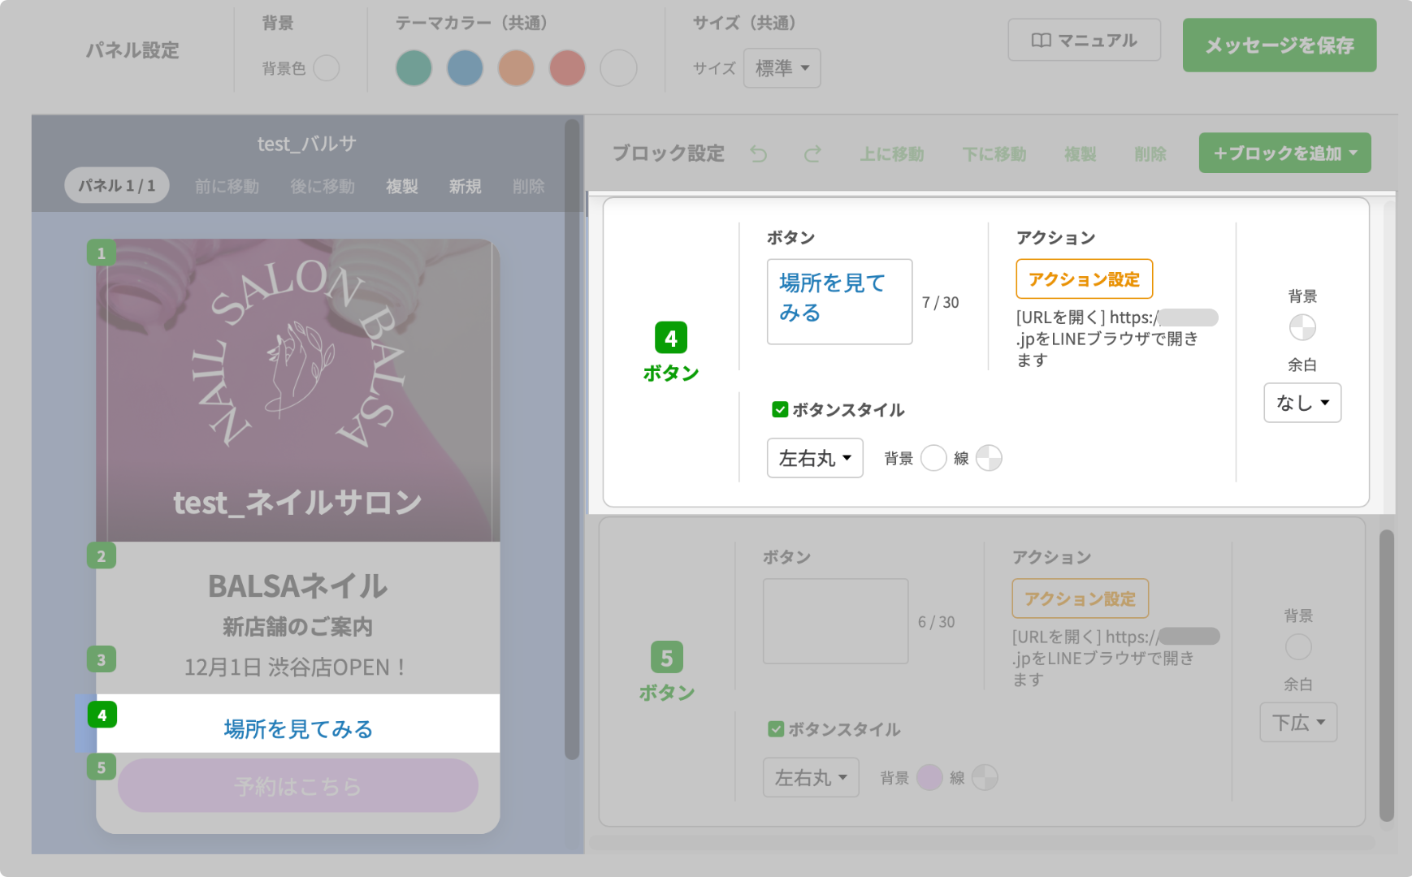Screen dimensions: 1412x877
Task: Enable the ボタンスタイル checkbox in block 5
Action: click(774, 729)
